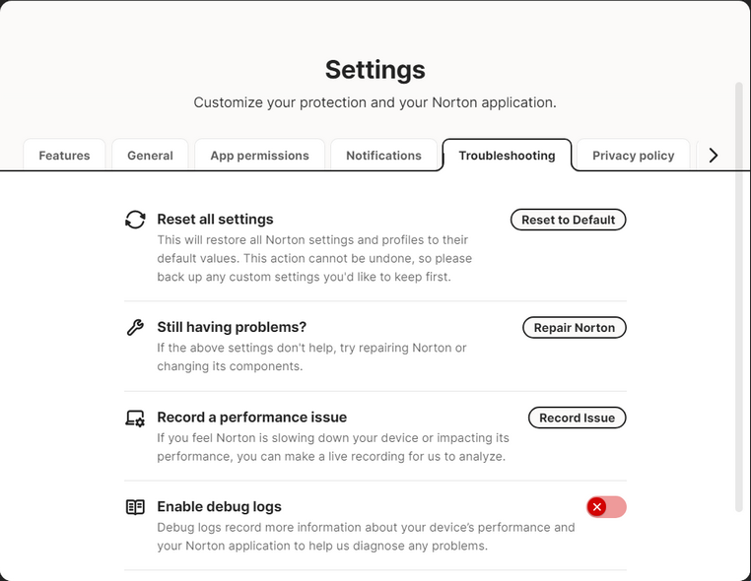Viewport: 751px width, 581px height.
Task: Click the vertical scrollbar on the right
Action: click(x=740, y=295)
